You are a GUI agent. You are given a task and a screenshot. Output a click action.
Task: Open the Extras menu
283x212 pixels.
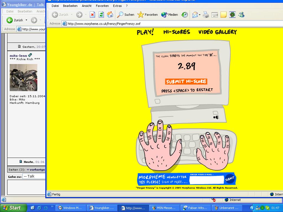(117, 6)
